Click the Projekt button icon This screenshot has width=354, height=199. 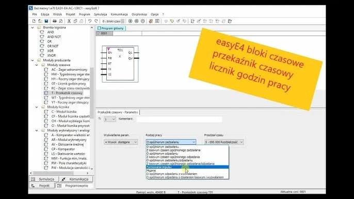pyautogui.click(x=33, y=186)
